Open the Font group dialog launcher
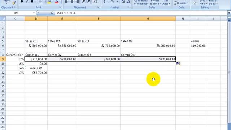 click(60, 7)
